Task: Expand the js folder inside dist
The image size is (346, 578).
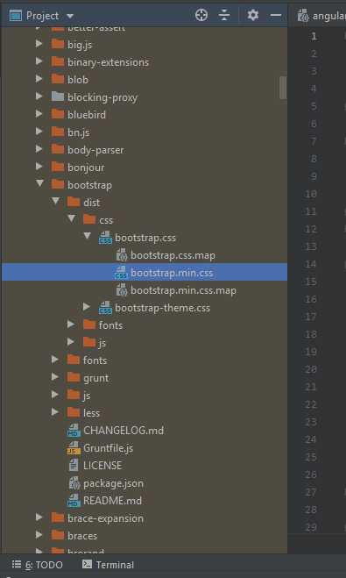Action: (71, 342)
